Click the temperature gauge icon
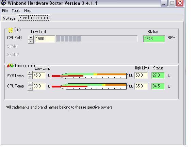The image size is (196, 147). pos(10,65)
